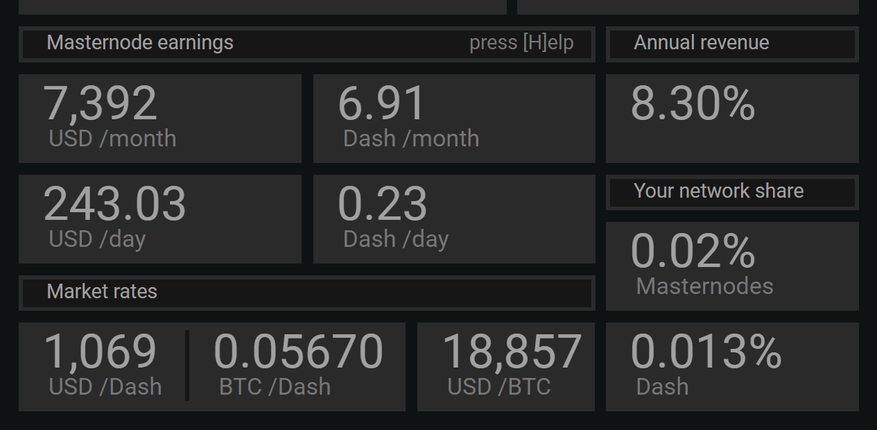Image resolution: width=877 pixels, height=430 pixels.
Task: Click the "USD /Dash" unit label
Action: point(105,387)
